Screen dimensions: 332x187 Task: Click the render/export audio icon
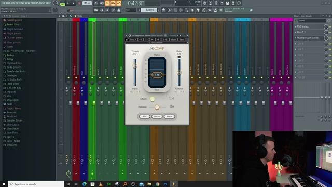pyautogui.click(x=233, y=3)
